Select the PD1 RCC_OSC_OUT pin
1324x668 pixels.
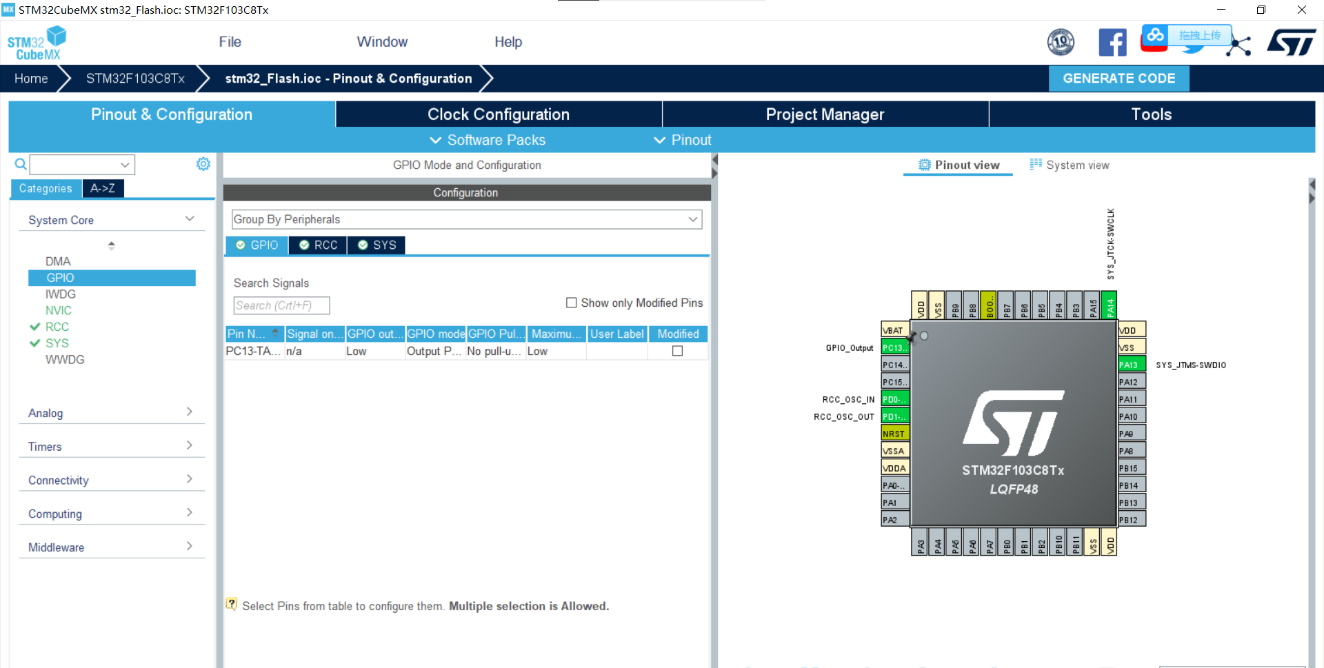click(x=895, y=416)
